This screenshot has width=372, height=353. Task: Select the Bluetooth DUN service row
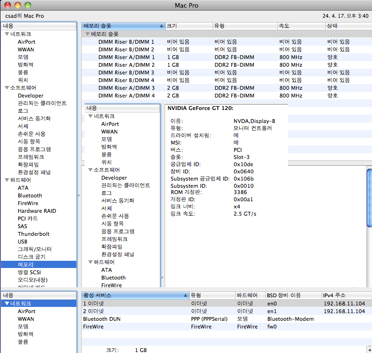click(102, 319)
